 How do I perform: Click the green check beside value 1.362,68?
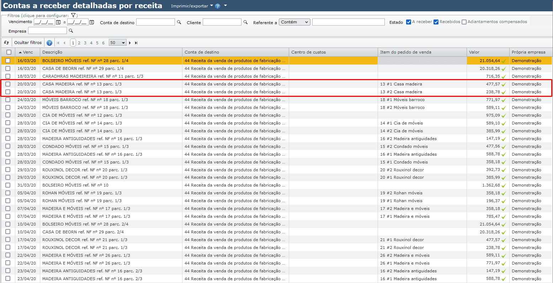504,185
